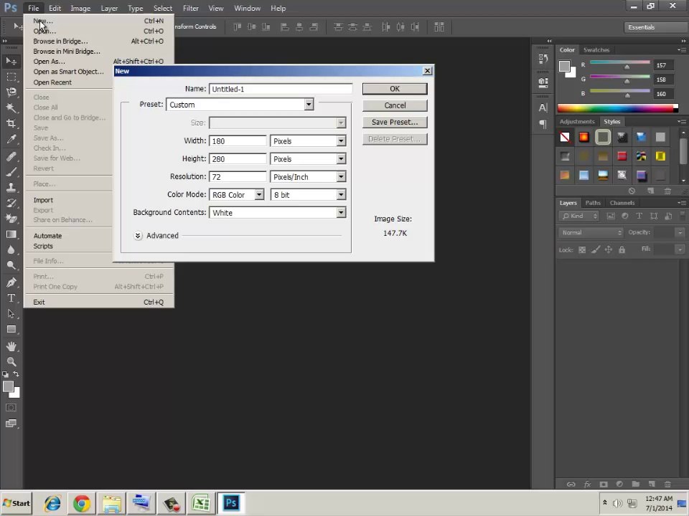
Task: Click the Width value field
Action: click(x=238, y=141)
